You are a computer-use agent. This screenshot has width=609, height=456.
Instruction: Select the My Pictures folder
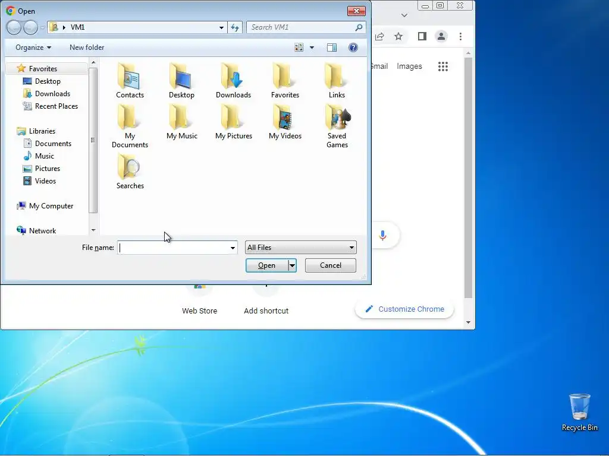click(x=233, y=122)
